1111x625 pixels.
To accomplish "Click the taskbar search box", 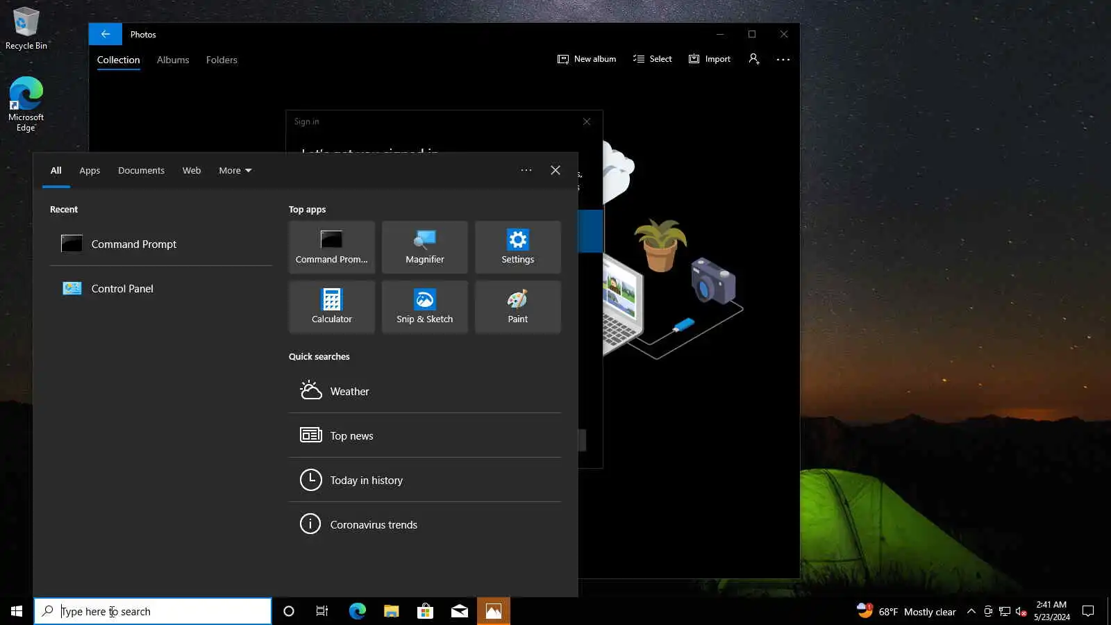I will click(153, 611).
